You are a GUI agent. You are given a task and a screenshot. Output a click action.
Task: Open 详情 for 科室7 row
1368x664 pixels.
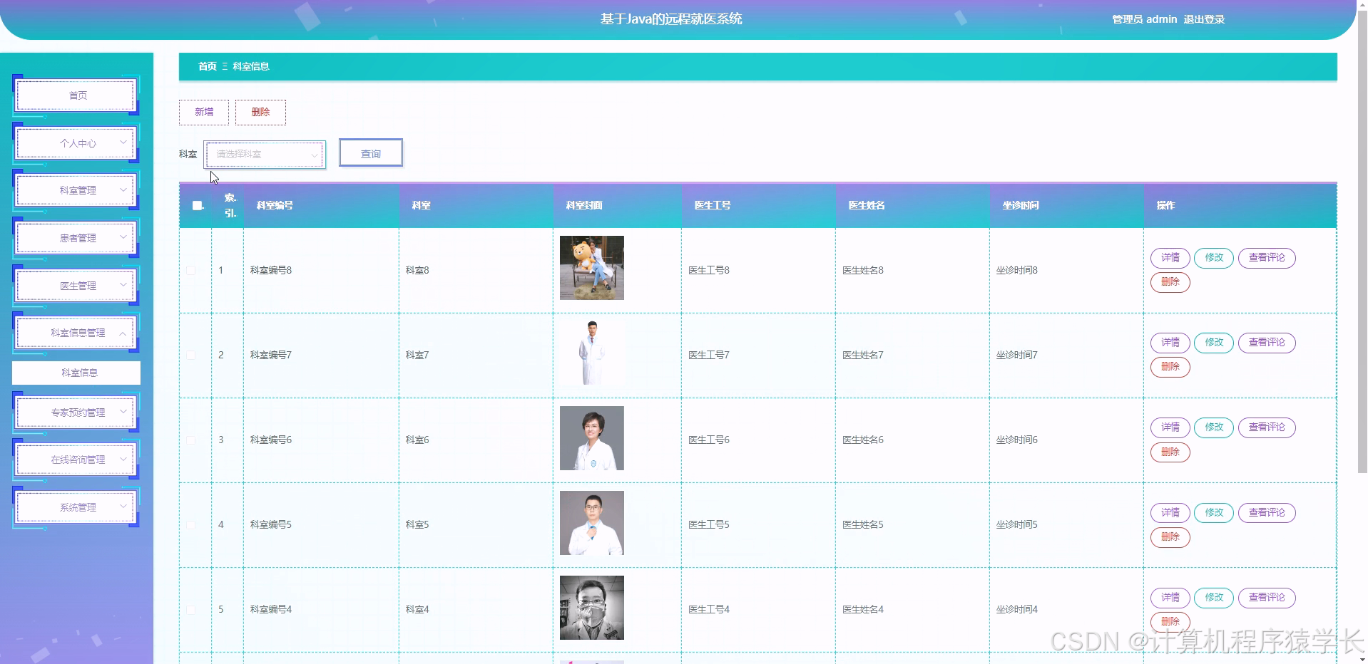click(x=1170, y=343)
